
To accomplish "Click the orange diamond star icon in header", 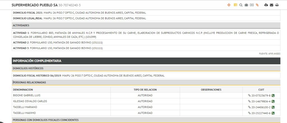I will pos(229,5).
